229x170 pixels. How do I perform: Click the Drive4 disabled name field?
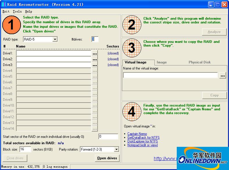click(54, 71)
